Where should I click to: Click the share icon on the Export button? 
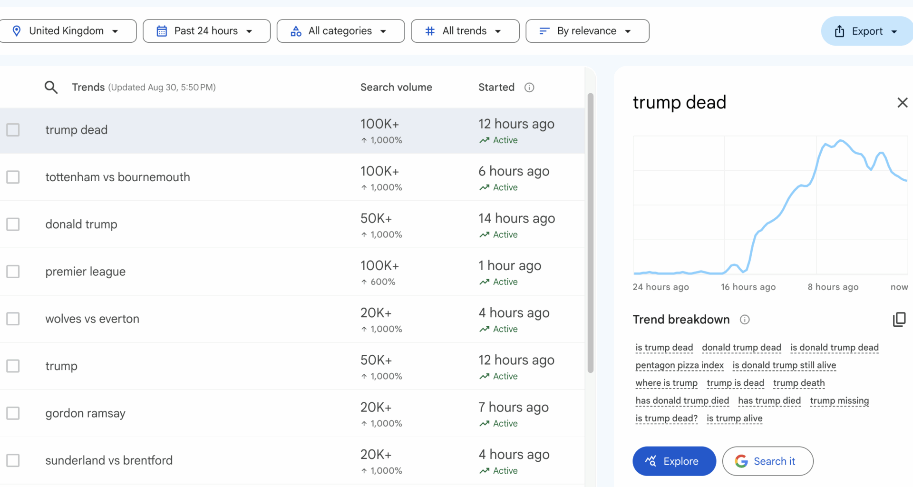coord(840,31)
